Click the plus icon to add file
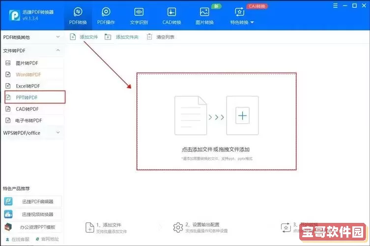Viewport: 370px width, 246px height. click(x=242, y=116)
